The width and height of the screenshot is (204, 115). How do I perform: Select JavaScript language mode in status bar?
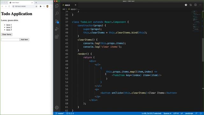point(189,113)
